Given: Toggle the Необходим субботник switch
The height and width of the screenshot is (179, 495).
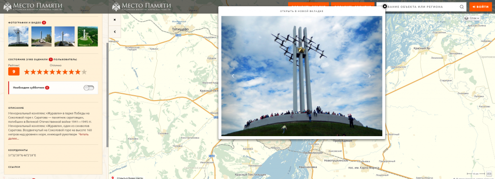Looking at the screenshot, I should (x=89, y=88).
